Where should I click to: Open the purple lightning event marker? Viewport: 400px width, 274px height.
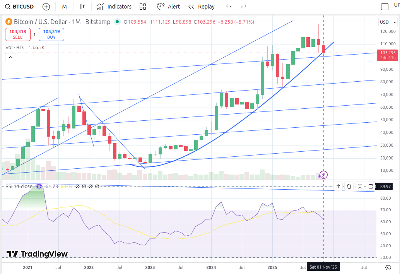323,175
